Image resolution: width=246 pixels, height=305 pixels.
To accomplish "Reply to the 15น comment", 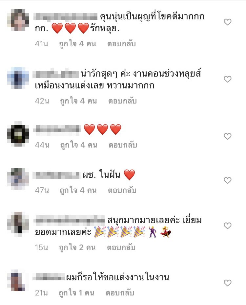I will click(x=121, y=247).
